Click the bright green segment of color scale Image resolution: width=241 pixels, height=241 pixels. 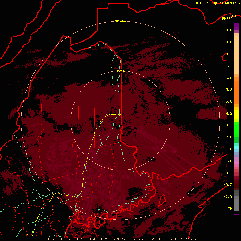(236, 129)
